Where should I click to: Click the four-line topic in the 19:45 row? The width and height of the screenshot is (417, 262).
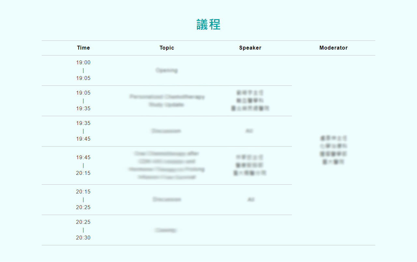tap(166, 165)
